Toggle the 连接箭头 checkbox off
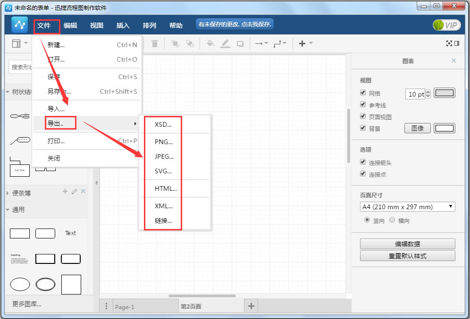This screenshot has width=470, height=319. pyautogui.click(x=362, y=162)
